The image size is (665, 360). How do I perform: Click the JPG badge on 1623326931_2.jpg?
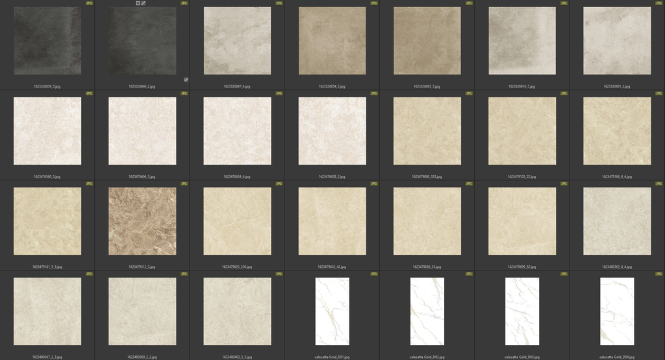pyautogui.click(x=659, y=3)
